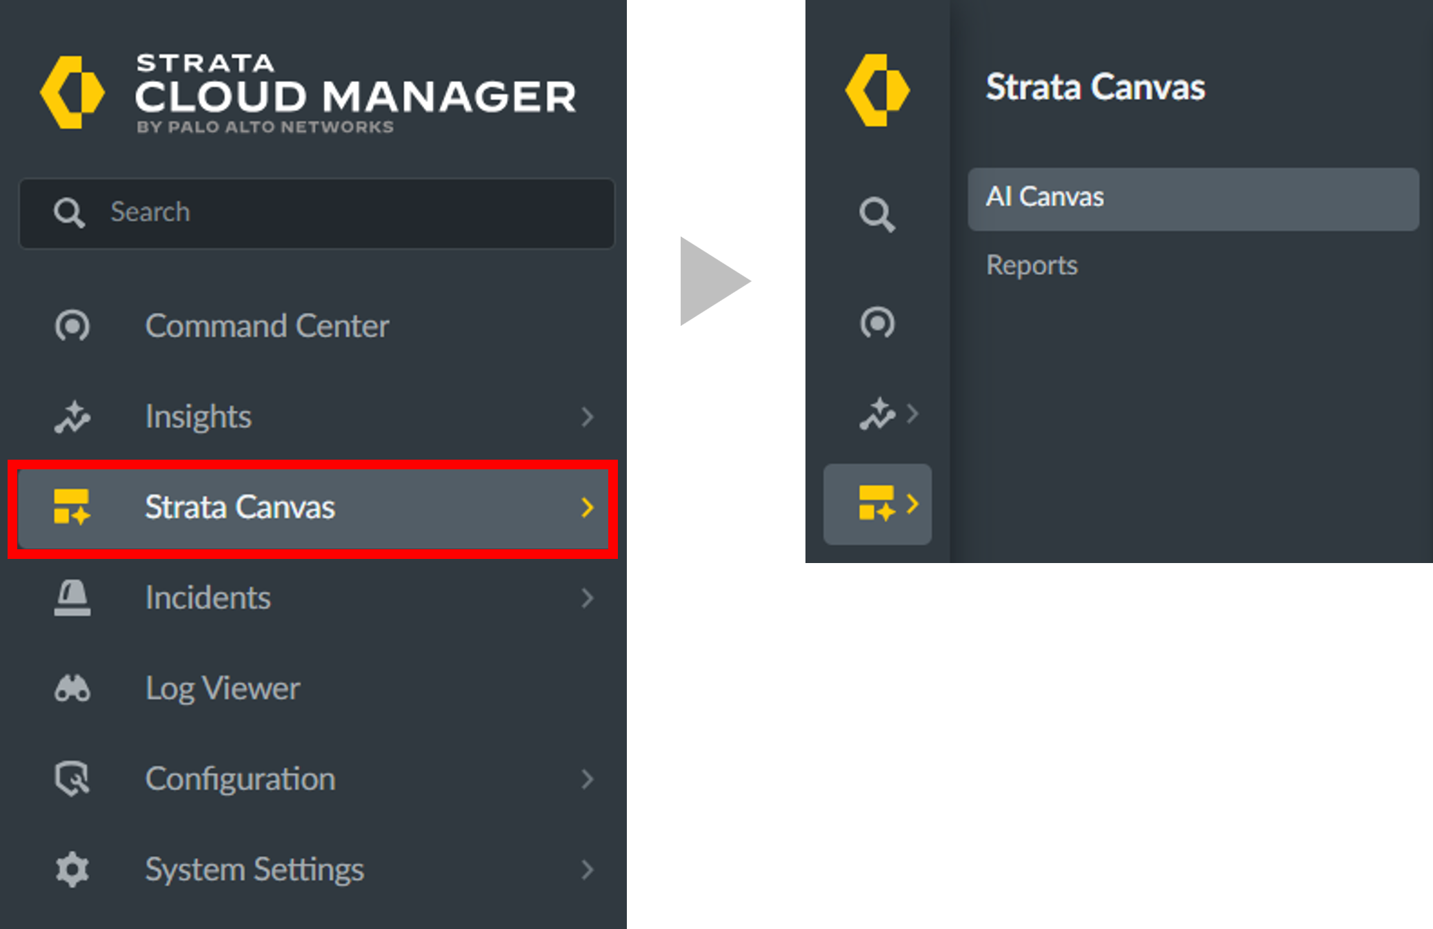Expand the Configuration submenu chevron
The image size is (1433, 929).
[x=587, y=779]
